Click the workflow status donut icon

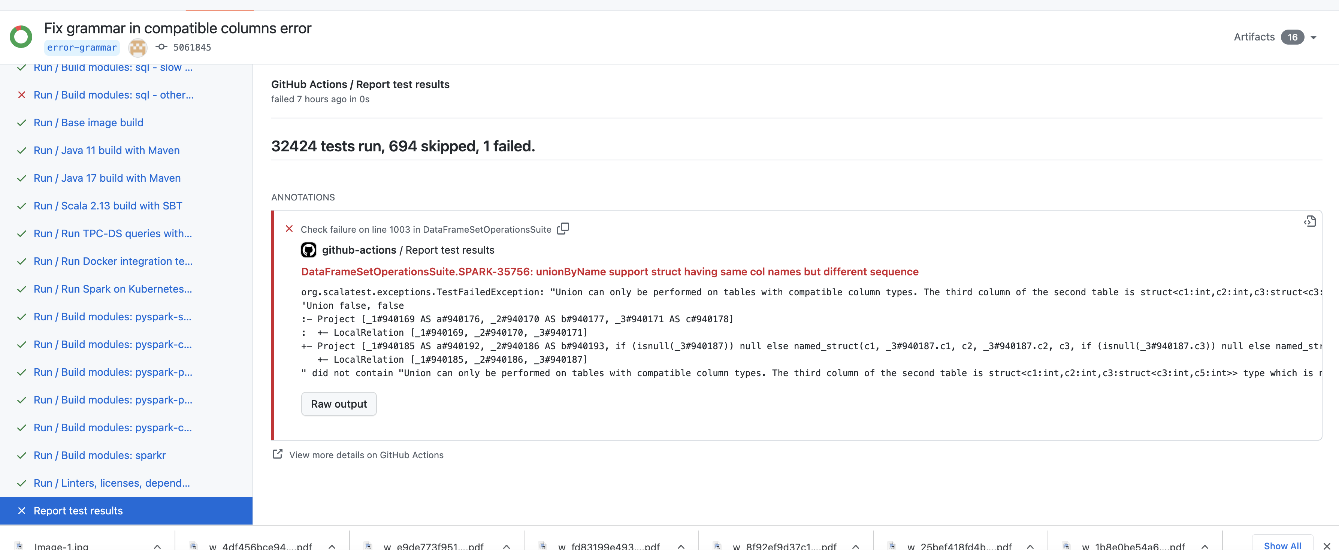[x=21, y=37]
